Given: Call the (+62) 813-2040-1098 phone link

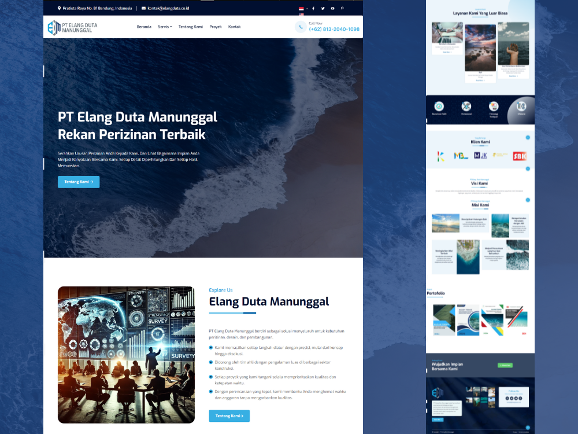Looking at the screenshot, I should click(x=334, y=30).
